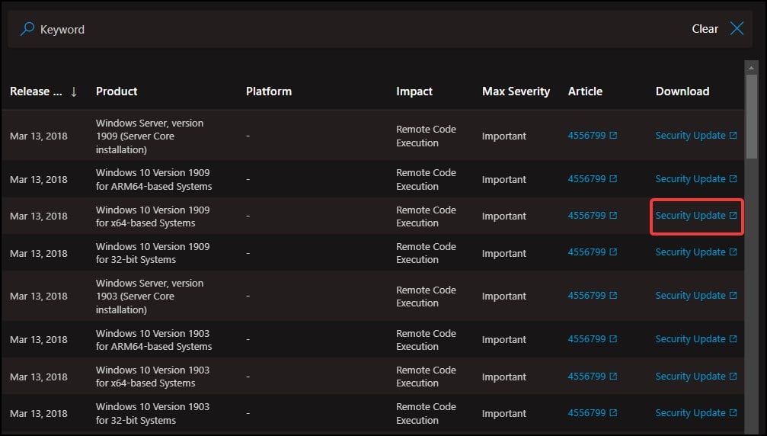Click the descending sort arrow icon
767x436 pixels.
point(74,91)
